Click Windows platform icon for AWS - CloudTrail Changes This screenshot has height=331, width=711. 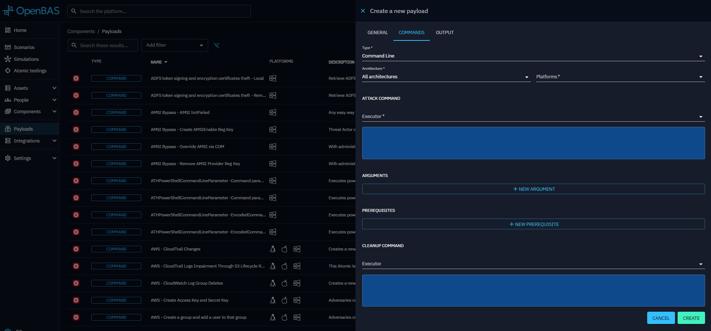tap(297, 249)
